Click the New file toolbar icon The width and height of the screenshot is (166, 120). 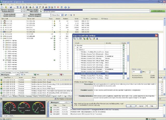2,7
